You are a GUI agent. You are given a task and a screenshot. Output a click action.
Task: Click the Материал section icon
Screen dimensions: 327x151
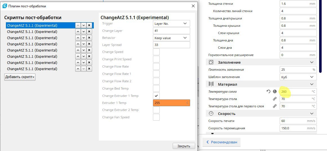pos(211,84)
